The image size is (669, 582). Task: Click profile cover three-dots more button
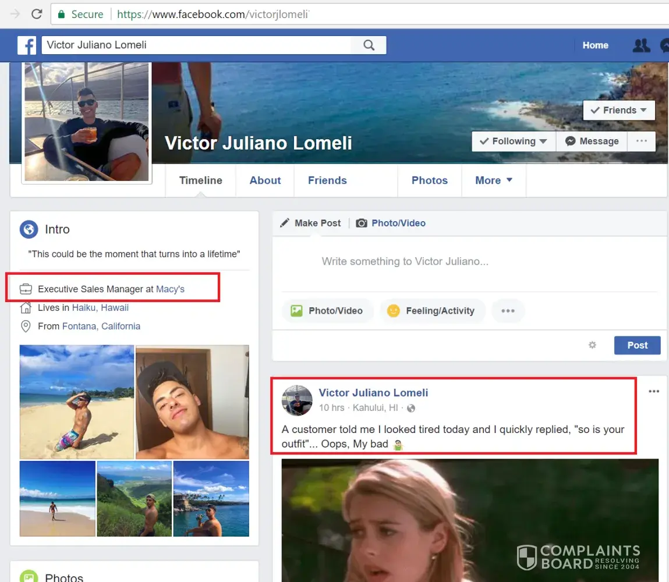coord(641,141)
